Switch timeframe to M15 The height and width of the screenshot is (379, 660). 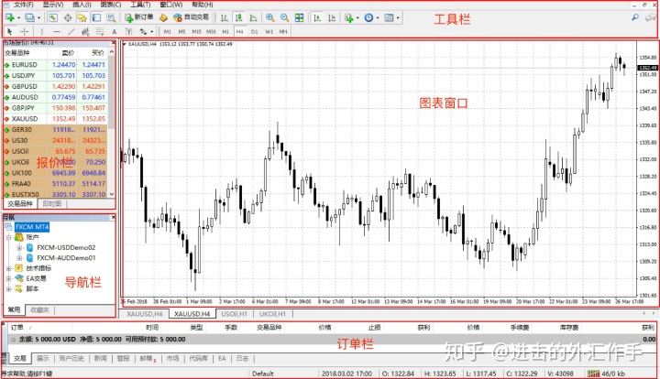(196, 31)
